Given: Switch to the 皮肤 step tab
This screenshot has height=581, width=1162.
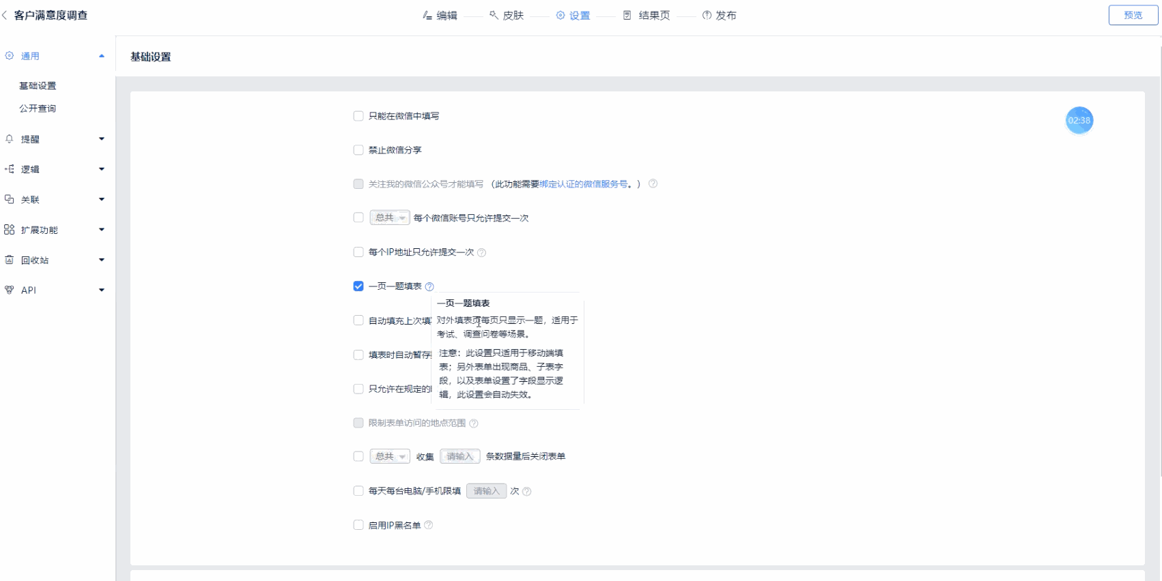Looking at the screenshot, I should [507, 15].
